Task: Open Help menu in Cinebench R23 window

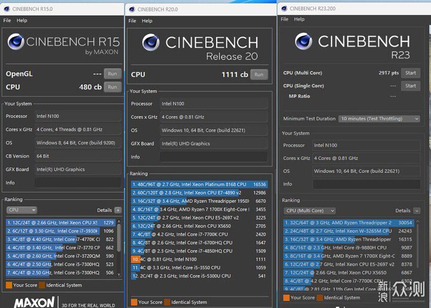Action: pyautogui.click(x=299, y=19)
